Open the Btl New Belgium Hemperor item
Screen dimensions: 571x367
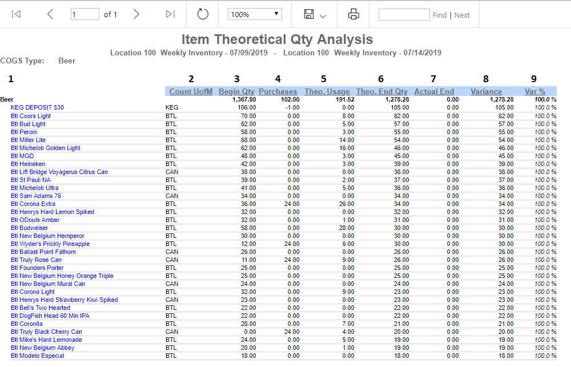[x=47, y=236]
